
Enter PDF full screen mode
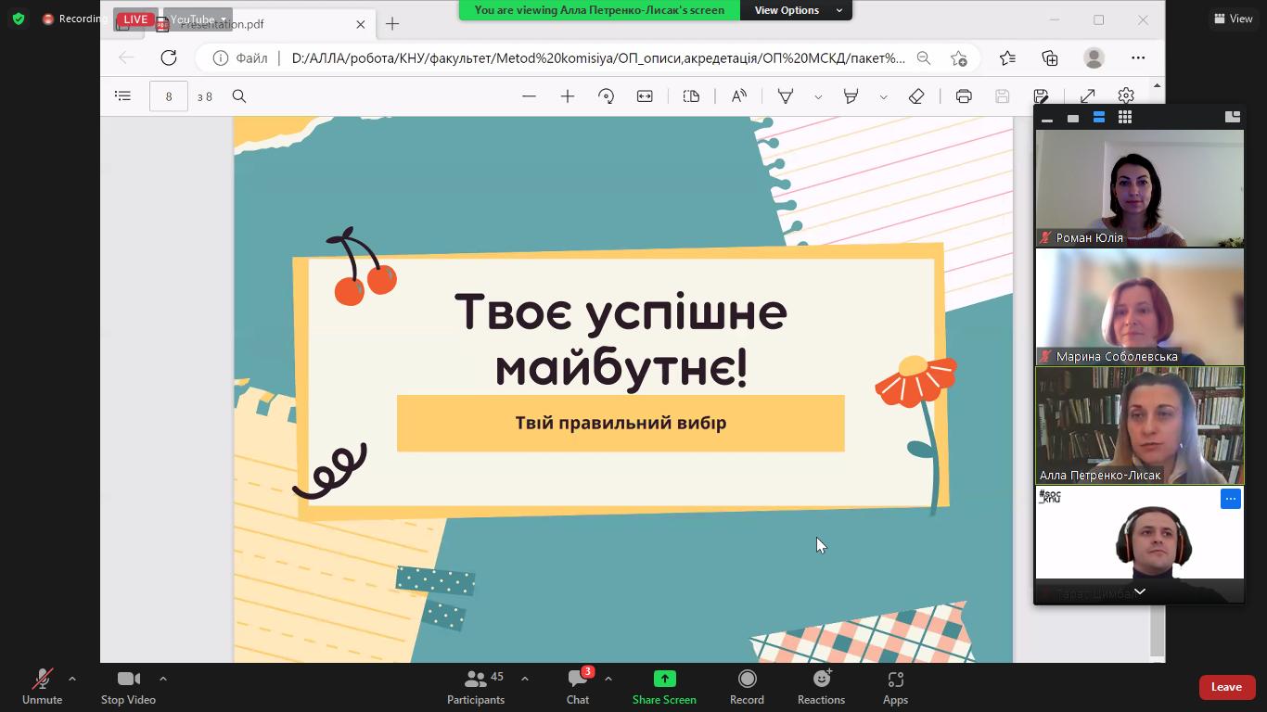click(x=1088, y=96)
